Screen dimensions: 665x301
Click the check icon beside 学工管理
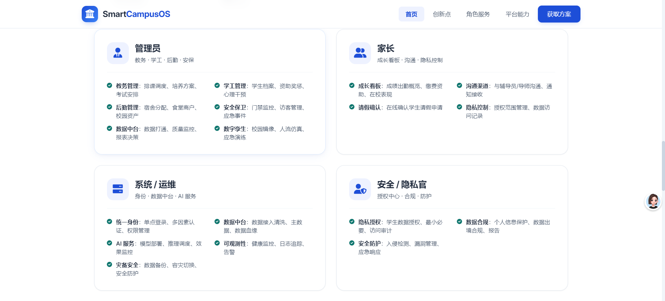coord(217,86)
